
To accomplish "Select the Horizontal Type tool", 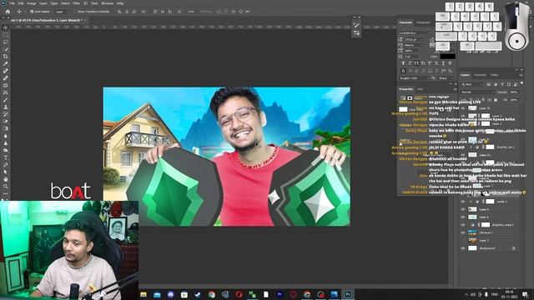I will tap(6, 157).
